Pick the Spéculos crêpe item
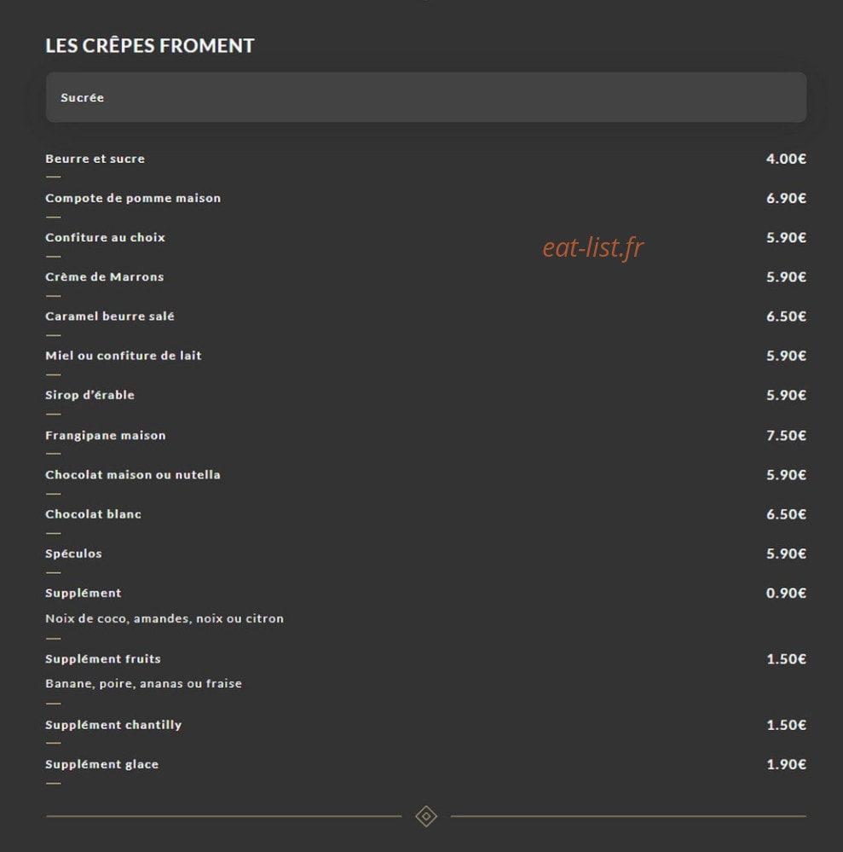 73,554
